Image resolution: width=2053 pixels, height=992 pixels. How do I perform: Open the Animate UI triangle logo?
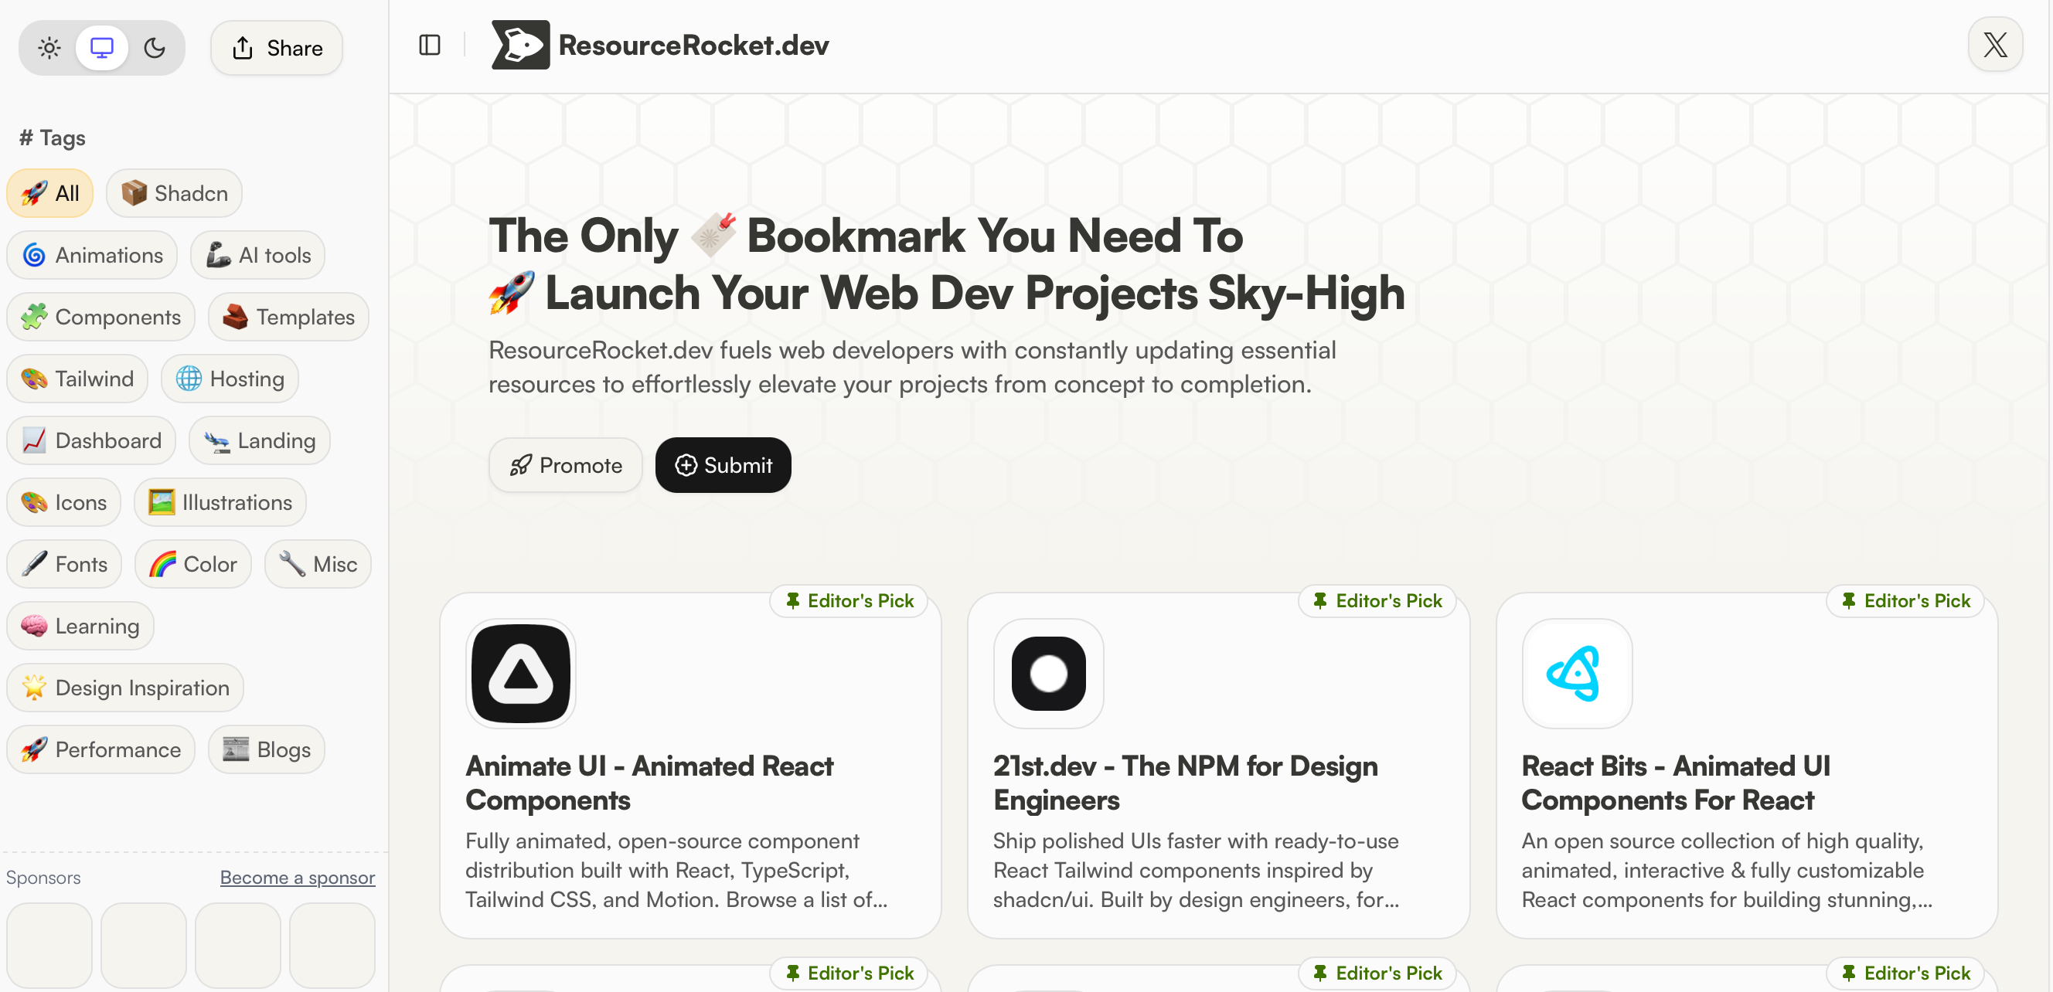(520, 673)
